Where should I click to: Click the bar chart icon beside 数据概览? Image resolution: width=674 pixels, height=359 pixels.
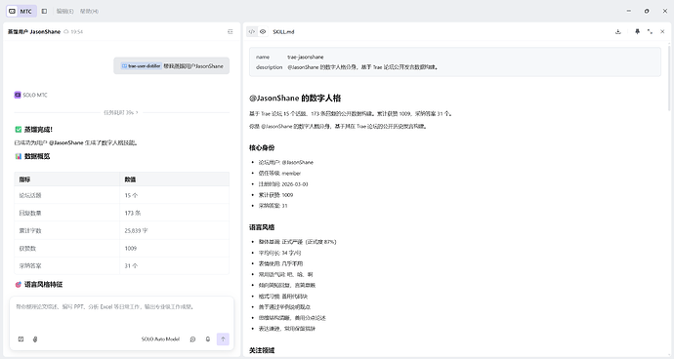[18, 156]
